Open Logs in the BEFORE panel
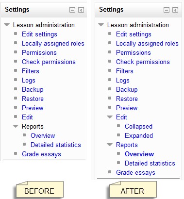The image size is (184, 199). coord(29,81)
